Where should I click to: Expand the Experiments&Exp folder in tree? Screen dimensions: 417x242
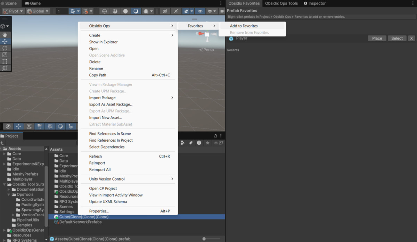point(5,164)
